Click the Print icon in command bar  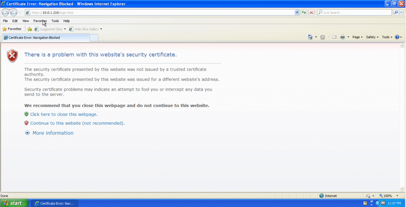tap(342, 37)
